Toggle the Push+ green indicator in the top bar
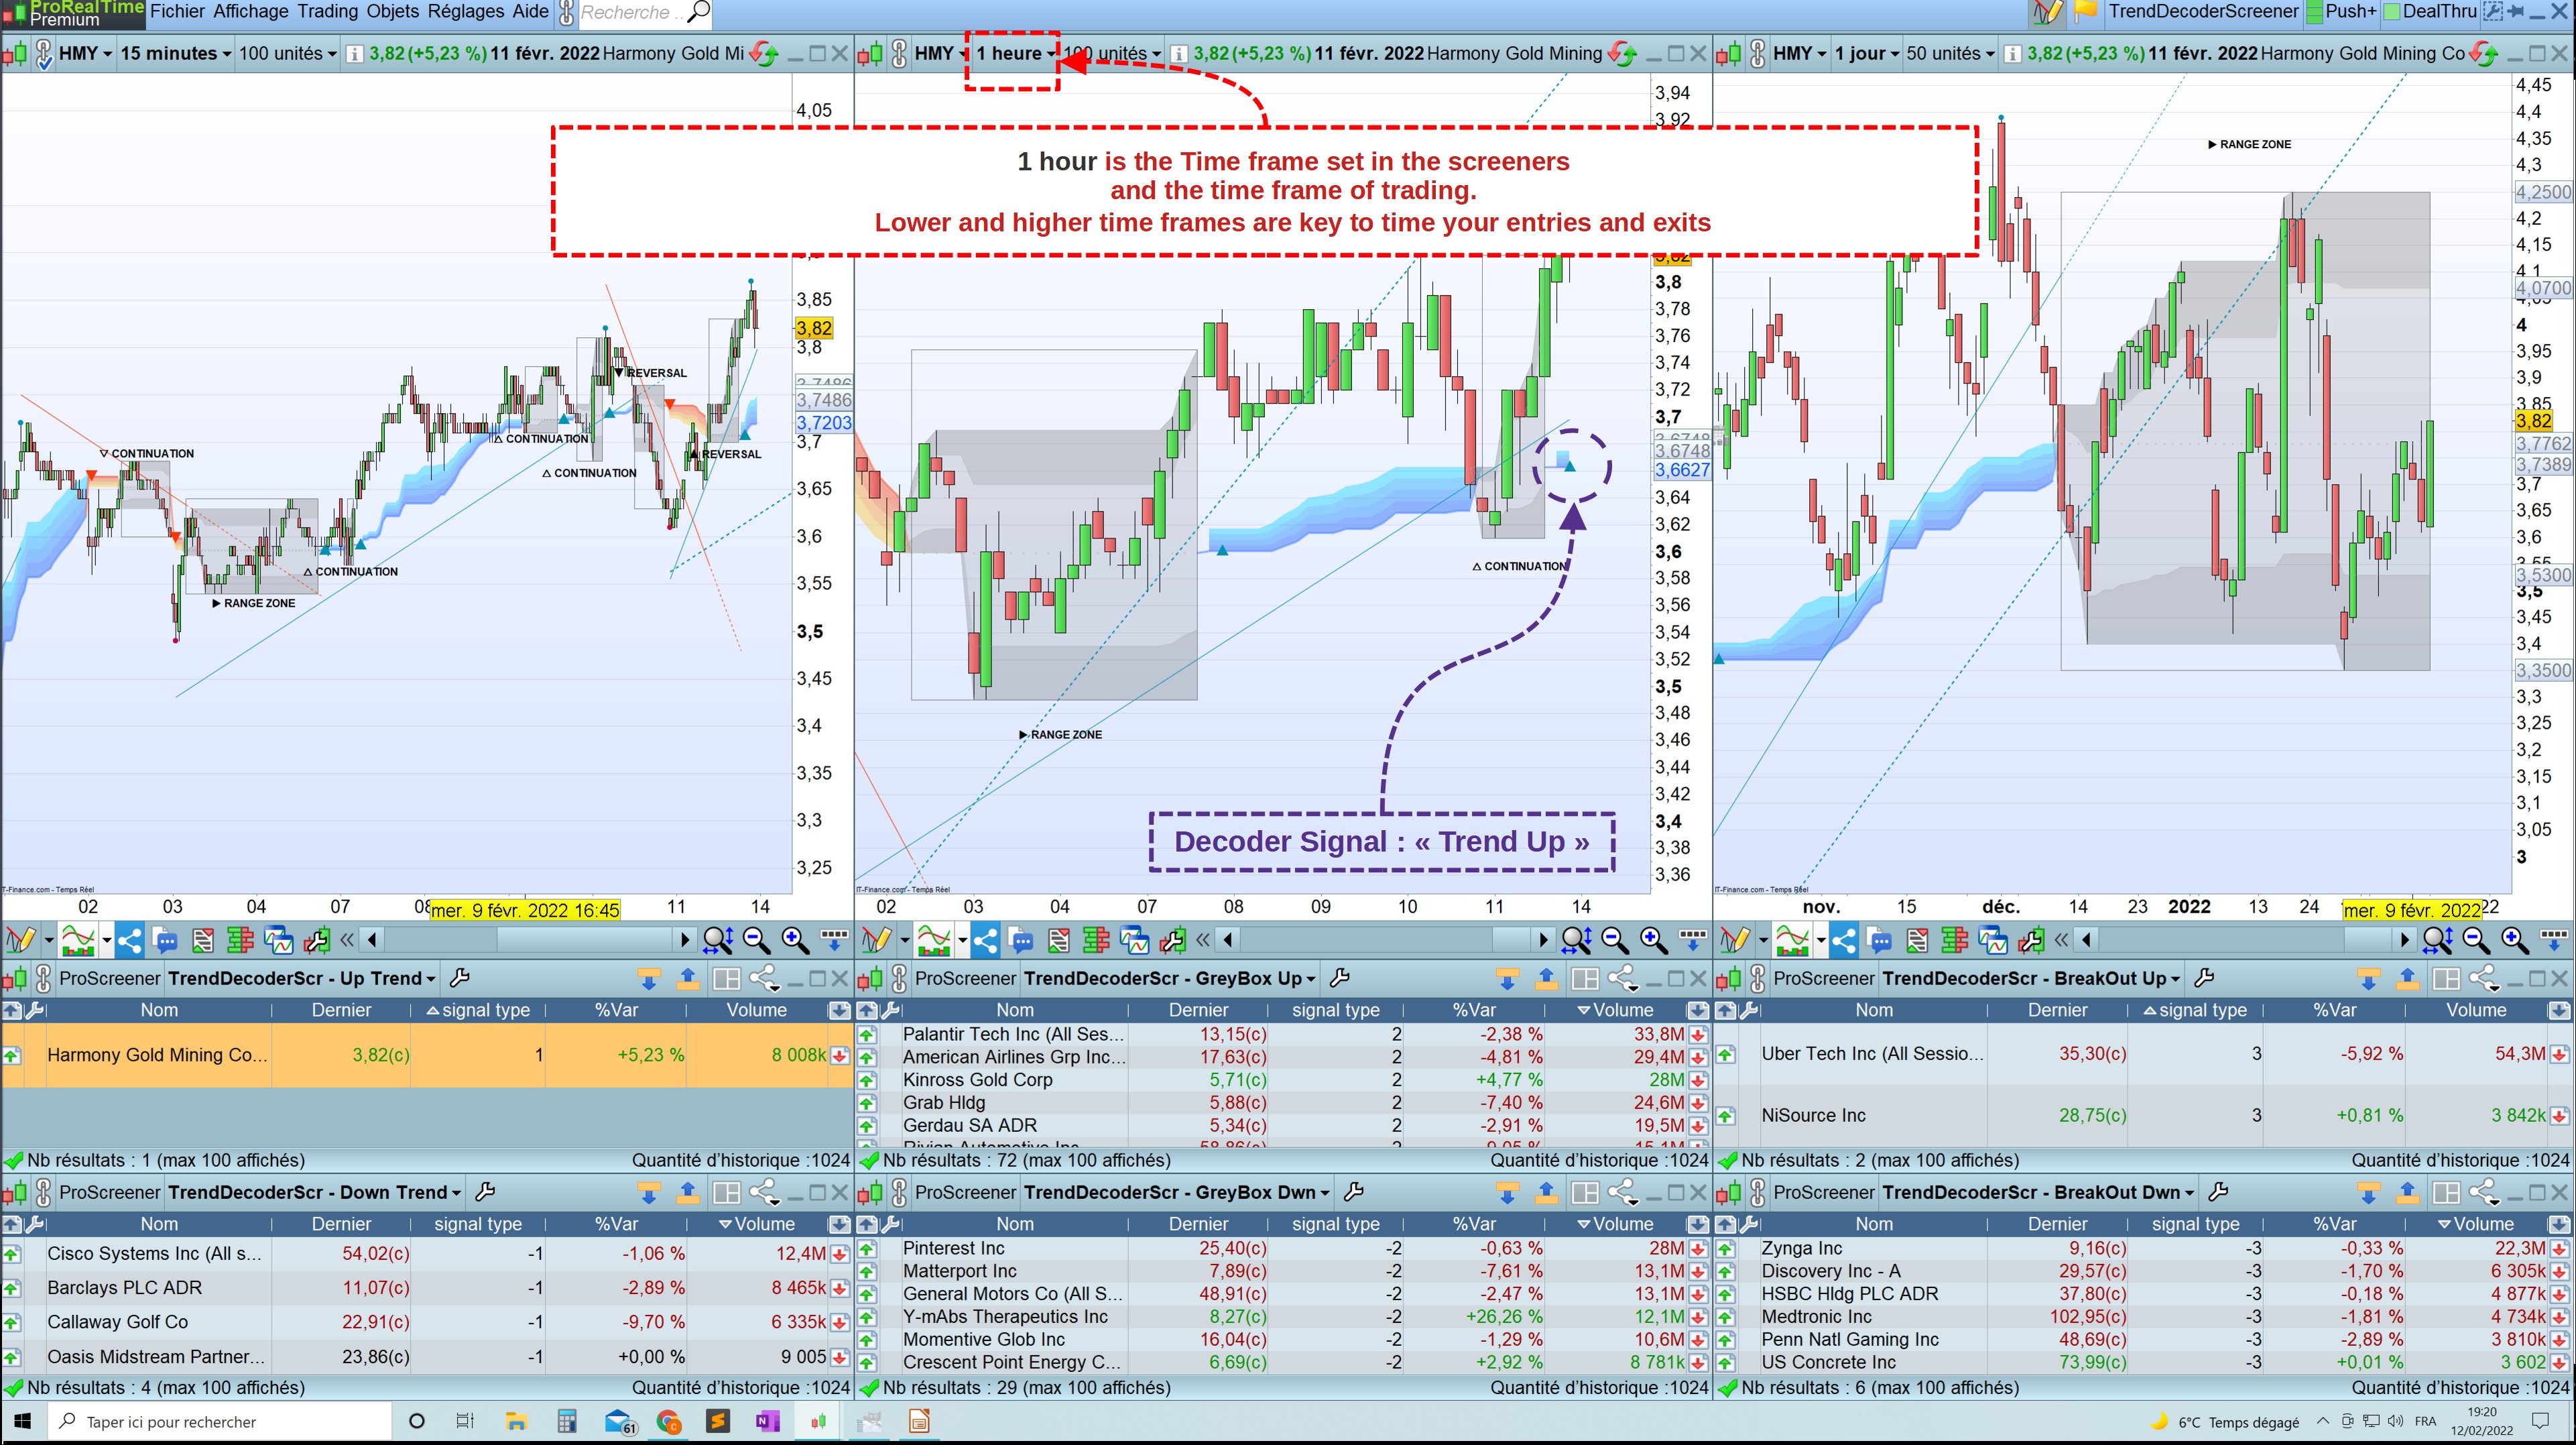 [2342, 12]
